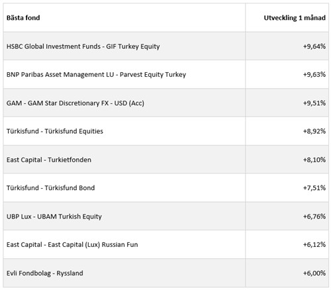Click the +8,92% performance value
The width and height of the screenshot is (331, 290).
pos(314,131)
